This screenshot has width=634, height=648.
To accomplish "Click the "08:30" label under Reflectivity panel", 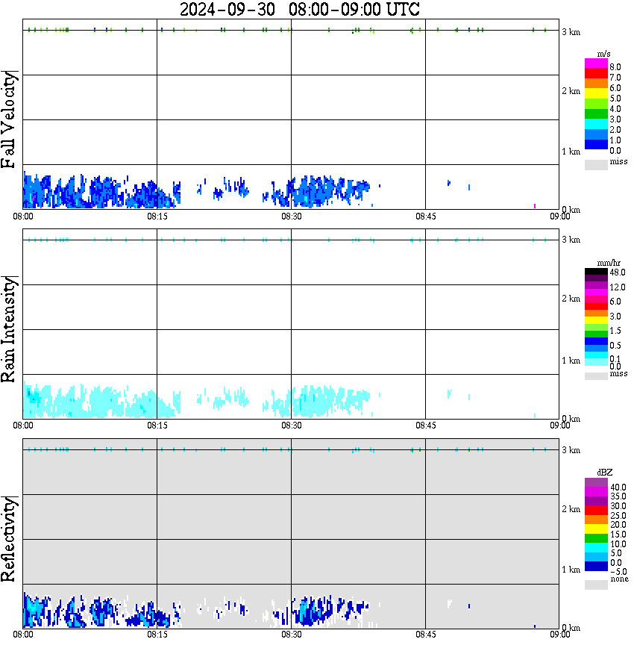I will coord(292,635).
